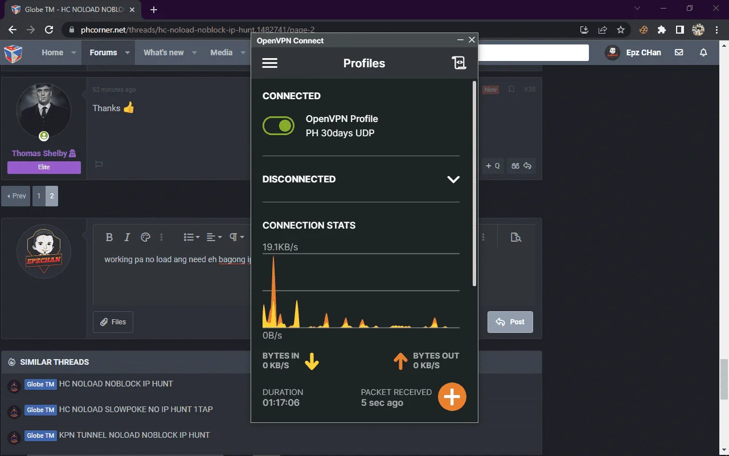729x456 pixels.
Task: Open the inbox envelope icon
Action: [679, 52]
